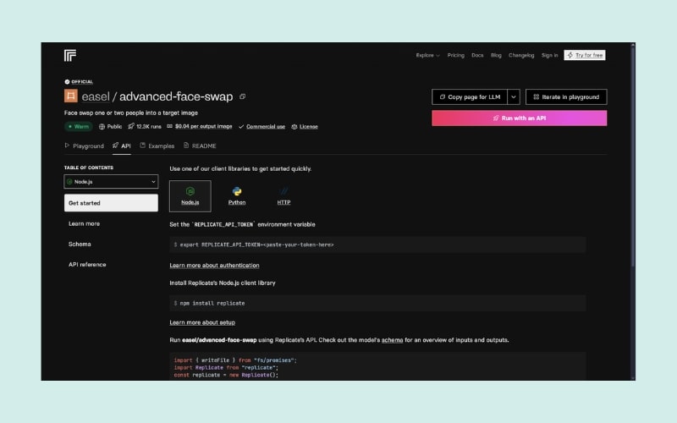Click the npm install replicate code block
The width and height of the screenshot is (677, 423).
tap(377, 303)
